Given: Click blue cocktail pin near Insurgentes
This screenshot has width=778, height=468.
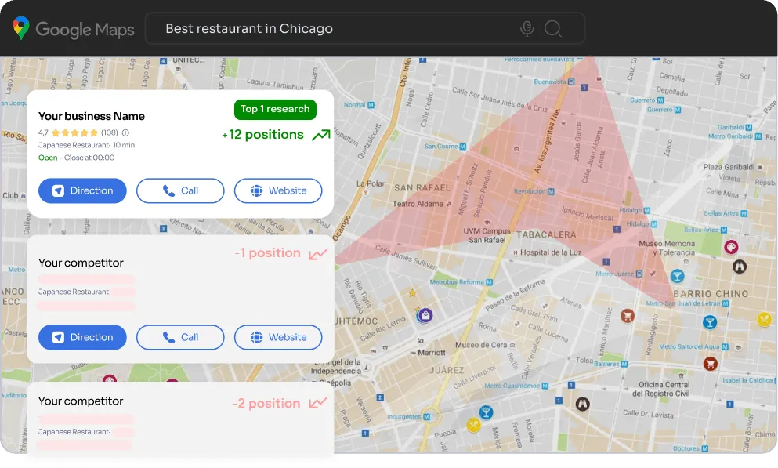Looking at the screenshot, I should pos(486,412).
